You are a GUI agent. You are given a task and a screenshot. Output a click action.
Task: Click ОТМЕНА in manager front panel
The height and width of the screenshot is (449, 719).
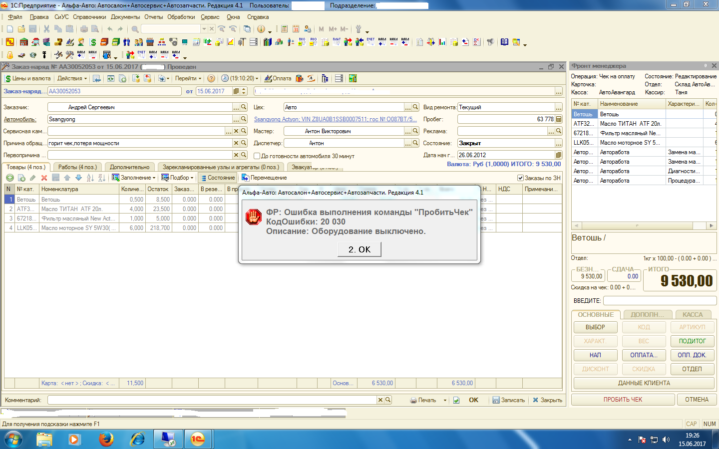[697, 400]
